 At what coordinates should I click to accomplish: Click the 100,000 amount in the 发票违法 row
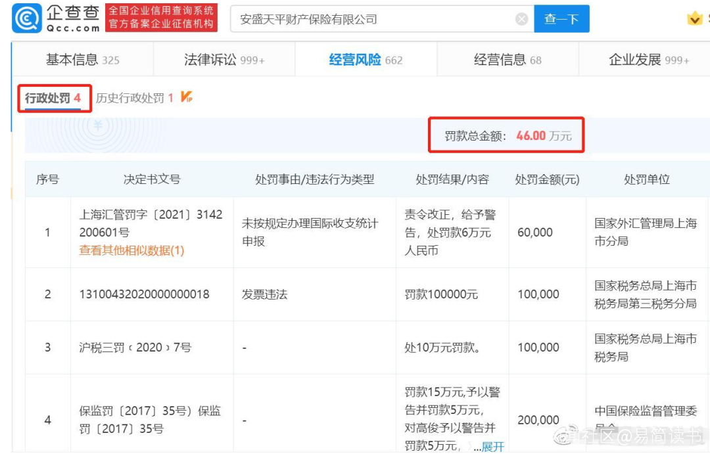[538, 294]
